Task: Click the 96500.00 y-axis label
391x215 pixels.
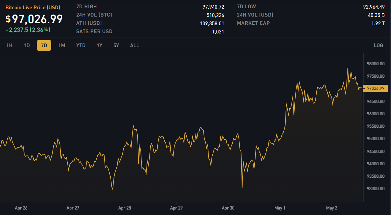Action: (x=375, y=101)
